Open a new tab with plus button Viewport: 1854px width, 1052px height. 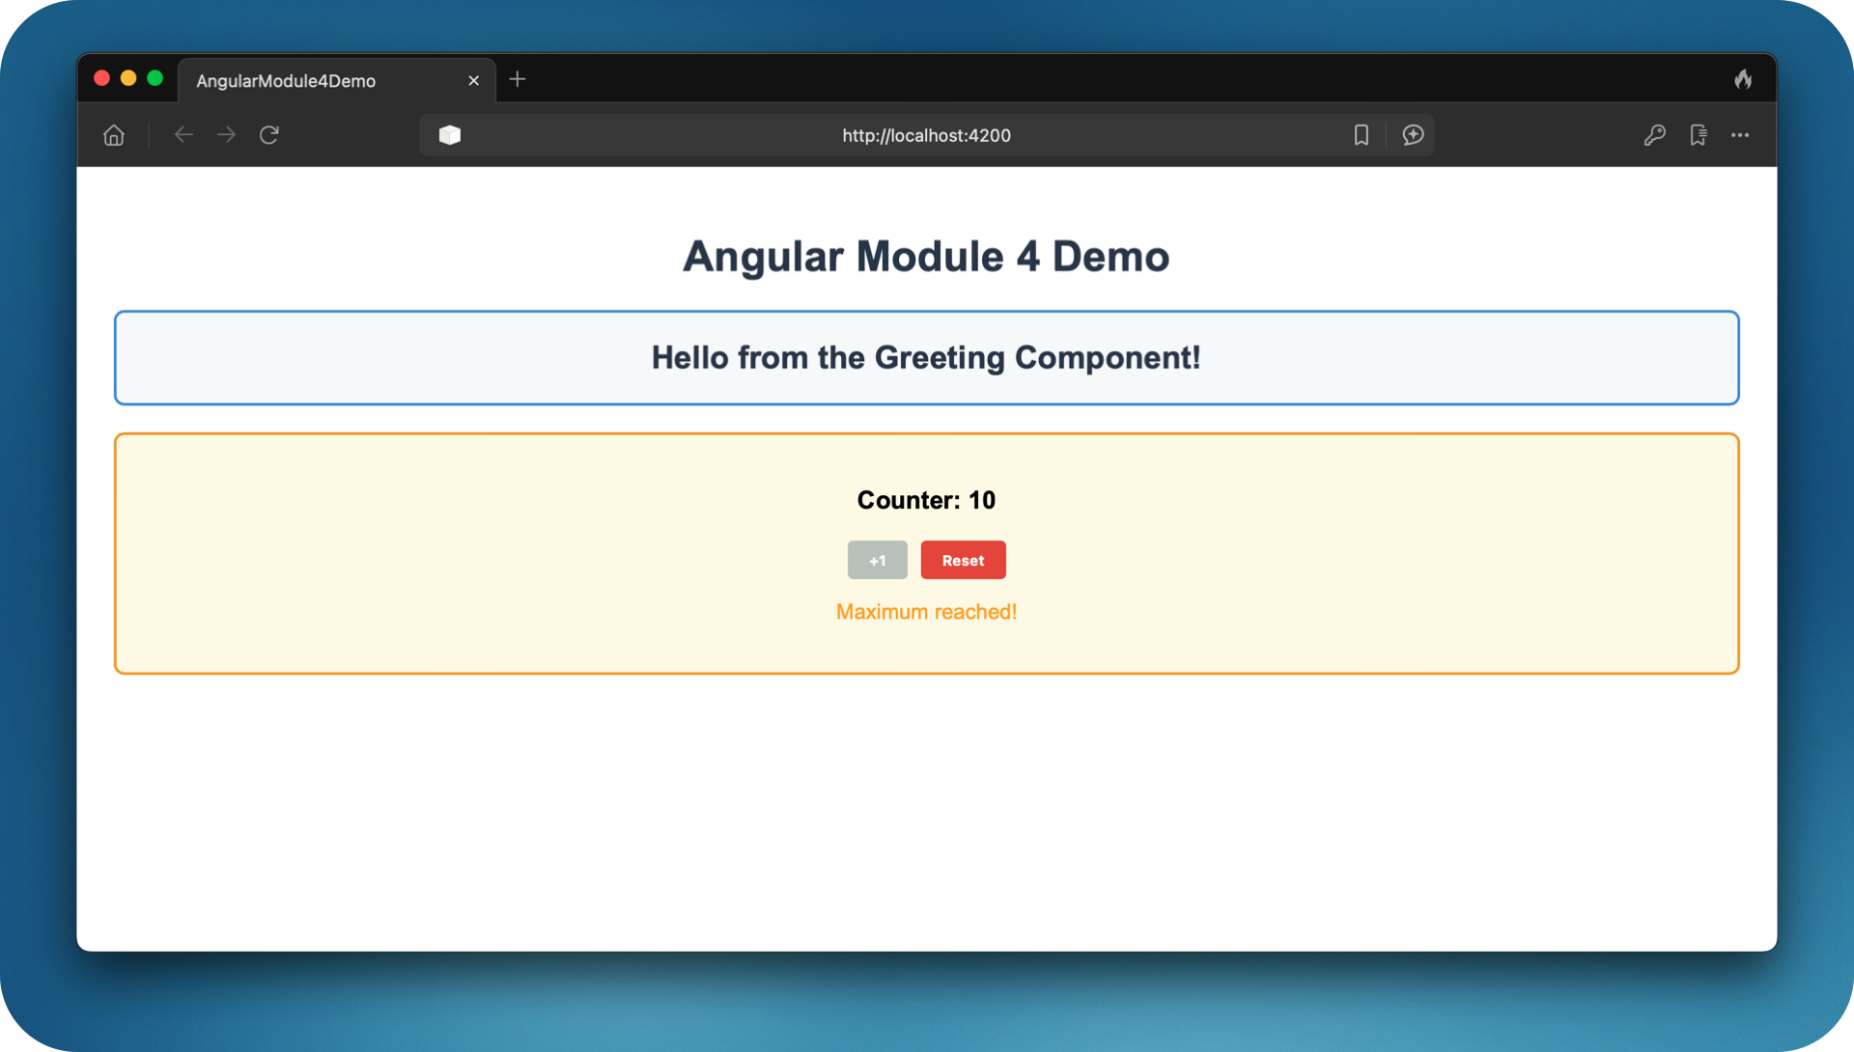coord(518,79)
